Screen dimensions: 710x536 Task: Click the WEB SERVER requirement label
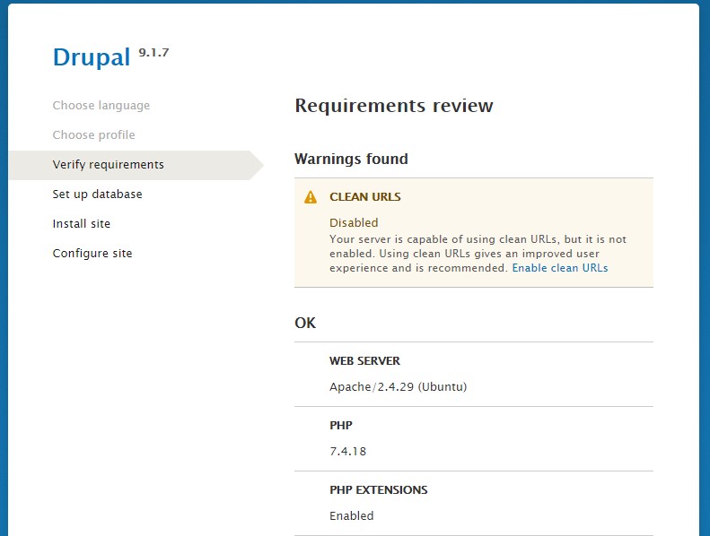[364, 361]
